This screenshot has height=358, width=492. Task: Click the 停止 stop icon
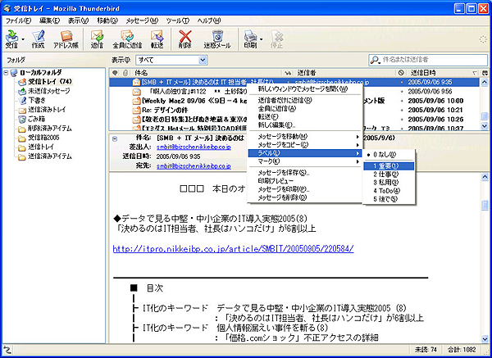coord(277,39)
